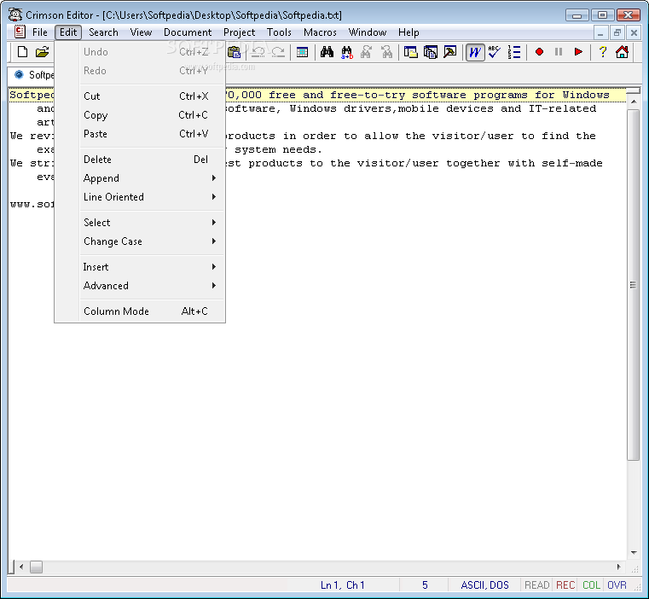Open the Tools menu
649x599 pixels.
click(279, 32)
